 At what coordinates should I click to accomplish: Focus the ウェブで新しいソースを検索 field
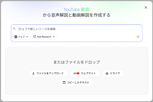76,29
